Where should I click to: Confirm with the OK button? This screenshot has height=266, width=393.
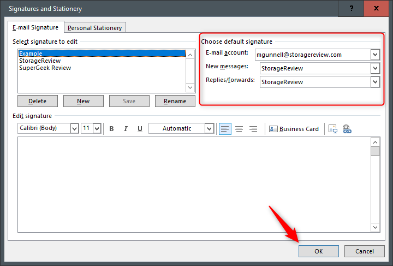[x=319, y=251]
